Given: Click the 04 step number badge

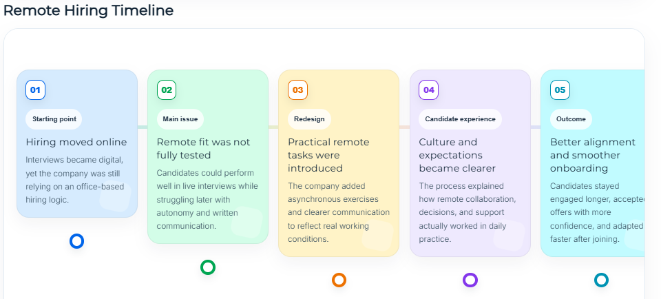Looking at the screenshot, I should [429, 90].
